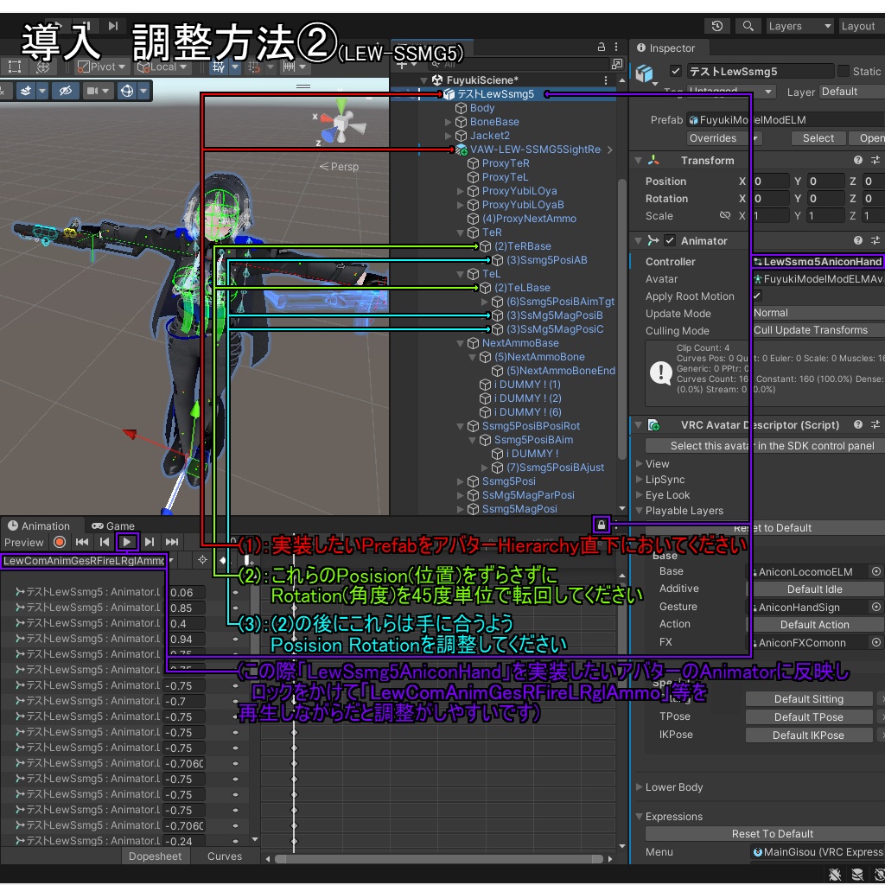Viewport: 885px width, 885px height.
Task: Toggle scene effects (skybox/fx) icon
Action: click(26, 90)
